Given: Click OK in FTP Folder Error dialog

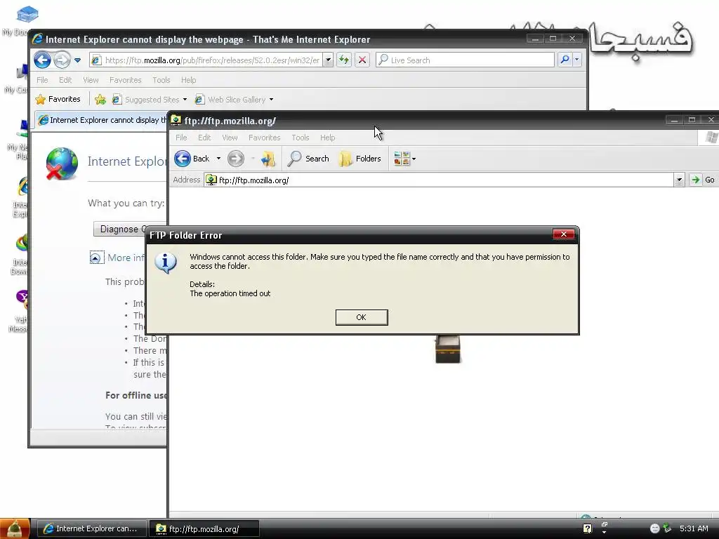Looking at the screenshot, I should pyautogui.click(x=362, y=317).
